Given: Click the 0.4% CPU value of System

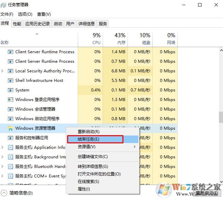Looking at the screenshot, I should (x=96, y=90).
